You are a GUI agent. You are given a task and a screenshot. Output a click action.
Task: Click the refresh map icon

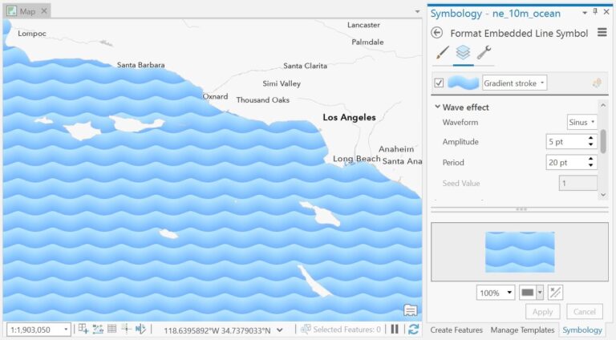coord(413,329)
